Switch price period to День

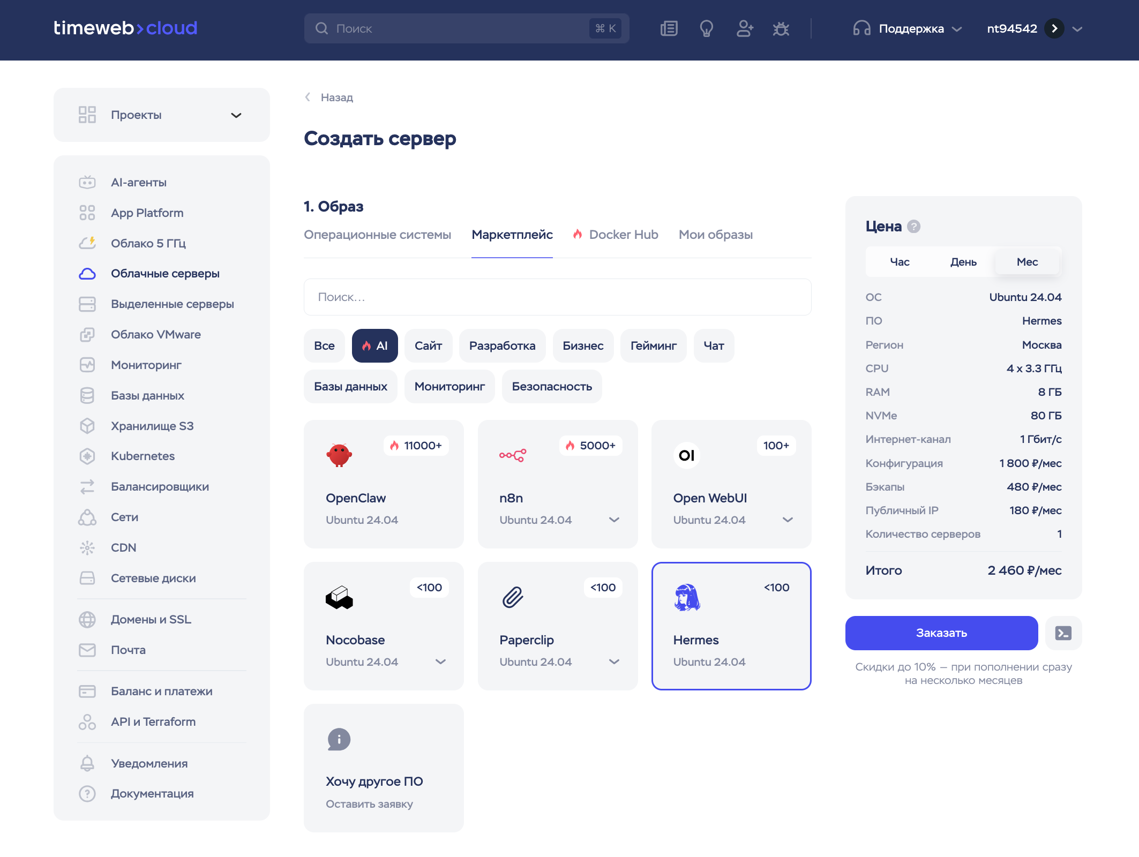pyautogui.click(x=963, y=262)
